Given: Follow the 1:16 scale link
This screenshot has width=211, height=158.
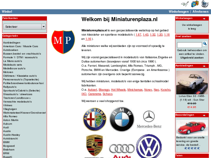Looking at the screenshot, I should [x=88, y=39].
